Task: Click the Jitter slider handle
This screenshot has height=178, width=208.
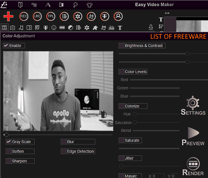Action: pos(121,166)
